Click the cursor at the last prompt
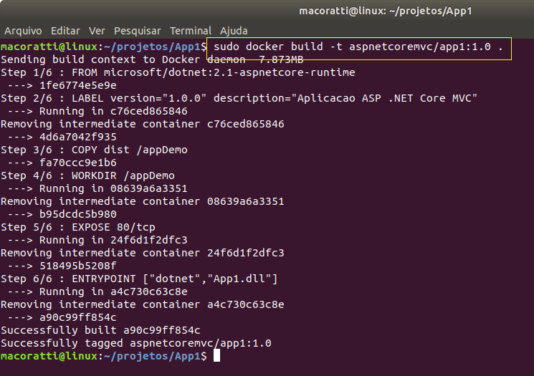 (216, 356)
